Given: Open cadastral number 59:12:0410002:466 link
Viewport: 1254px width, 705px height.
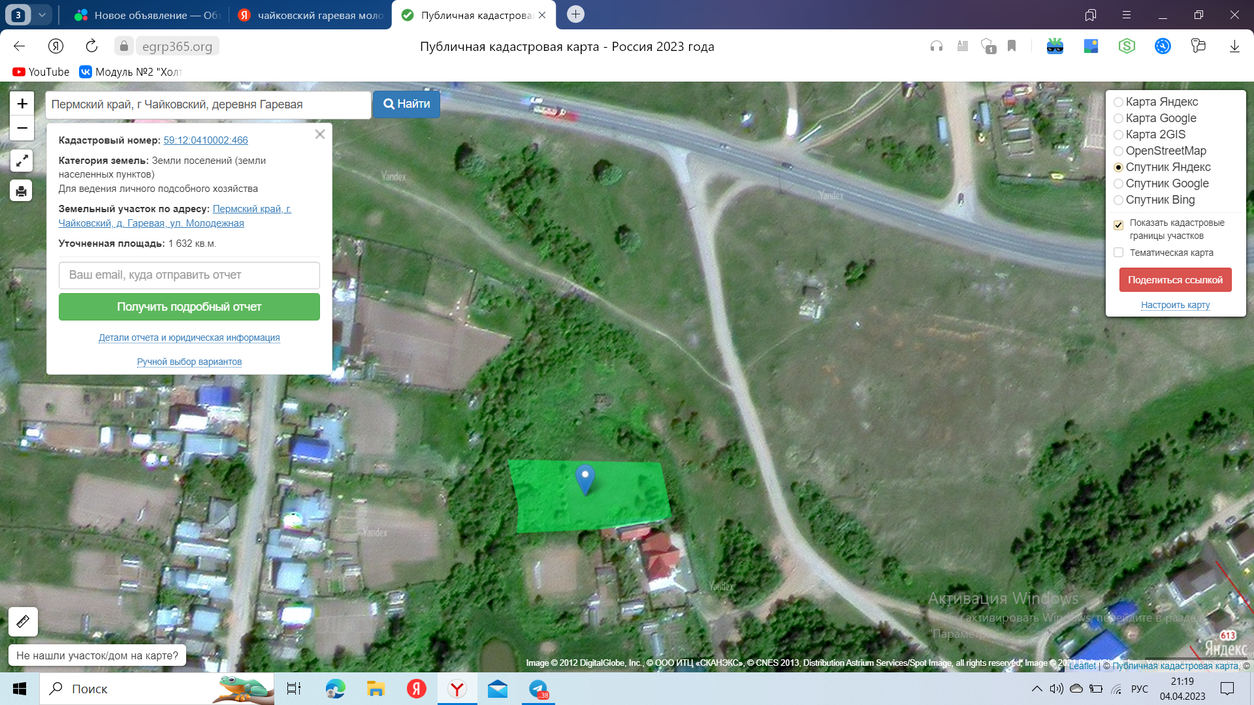Looking at the screenshot, I should 205,140.
